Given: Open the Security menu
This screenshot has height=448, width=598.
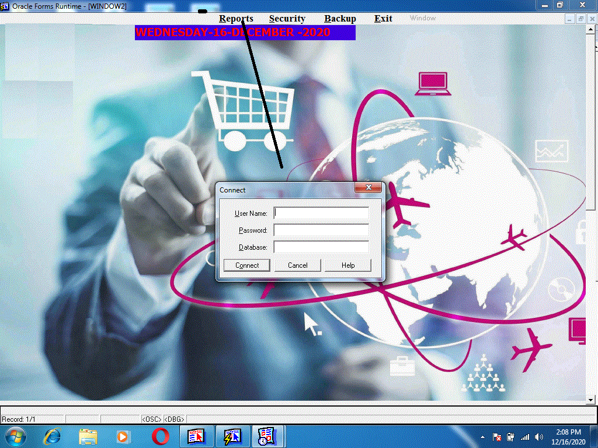Looking at the screenshot, I should pos(287,19).
